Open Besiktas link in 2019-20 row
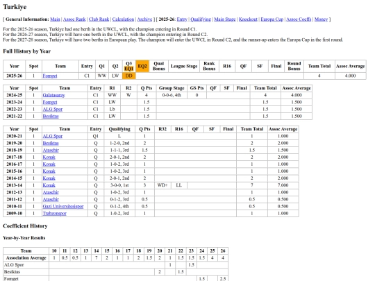 [x=51, y=143]
